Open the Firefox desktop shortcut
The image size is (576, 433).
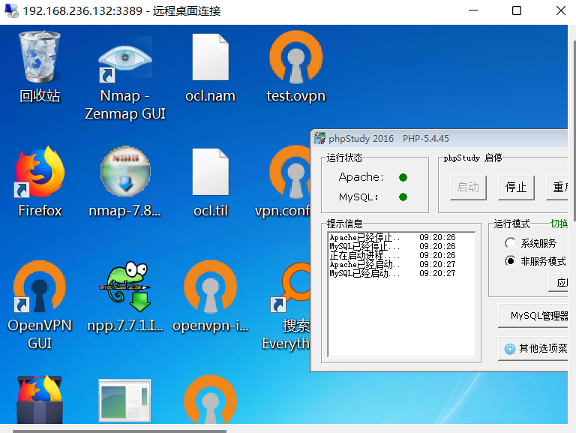[40, 174]
